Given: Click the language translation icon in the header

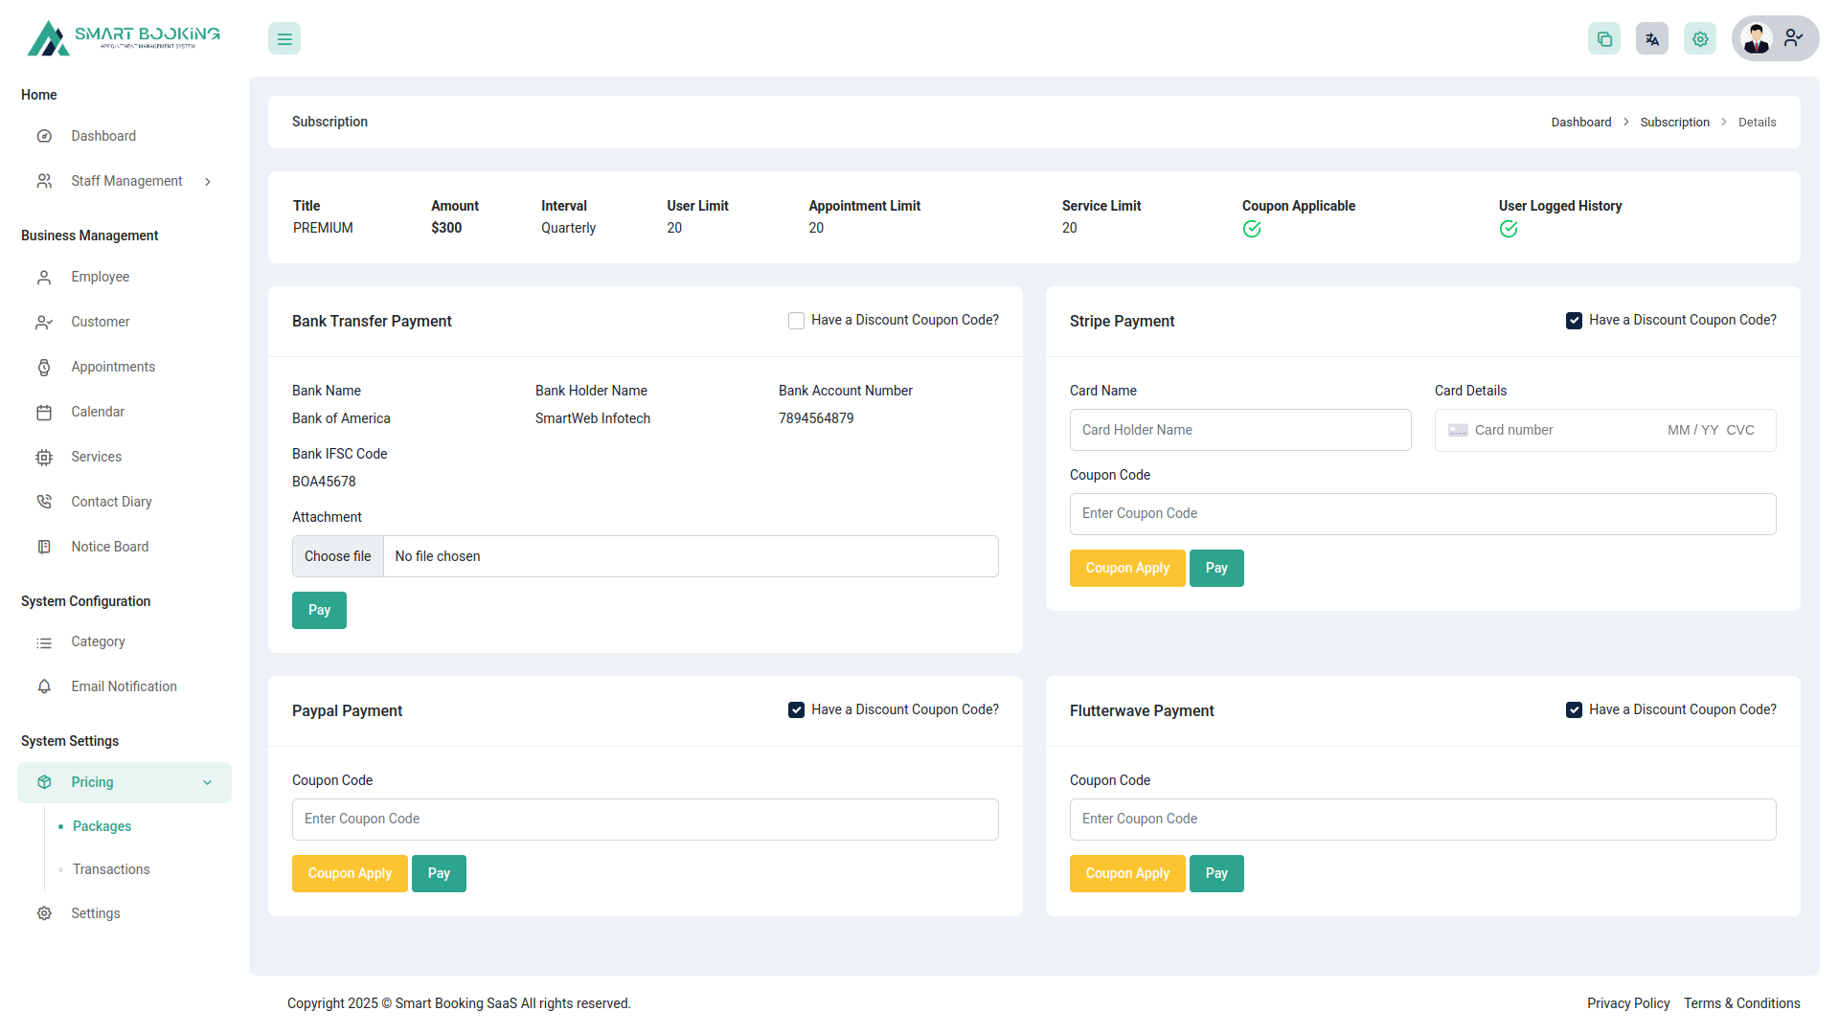Looking at the screenshot, I should 1651,38.
